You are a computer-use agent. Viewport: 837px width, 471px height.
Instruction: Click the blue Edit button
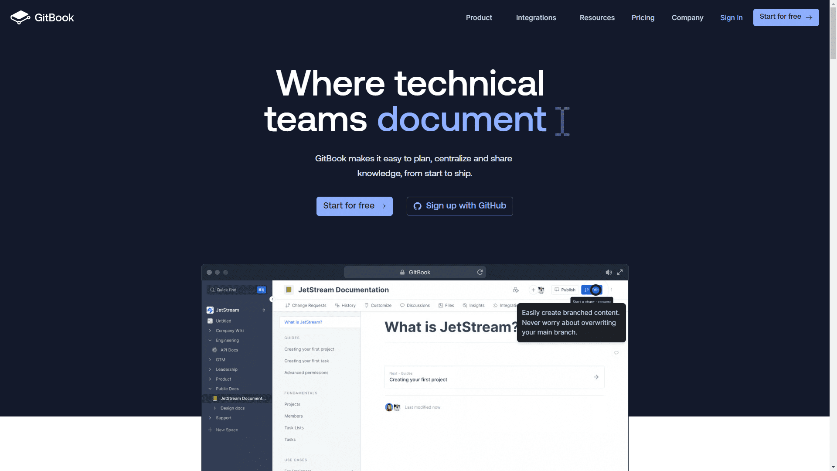click(592, 290)
